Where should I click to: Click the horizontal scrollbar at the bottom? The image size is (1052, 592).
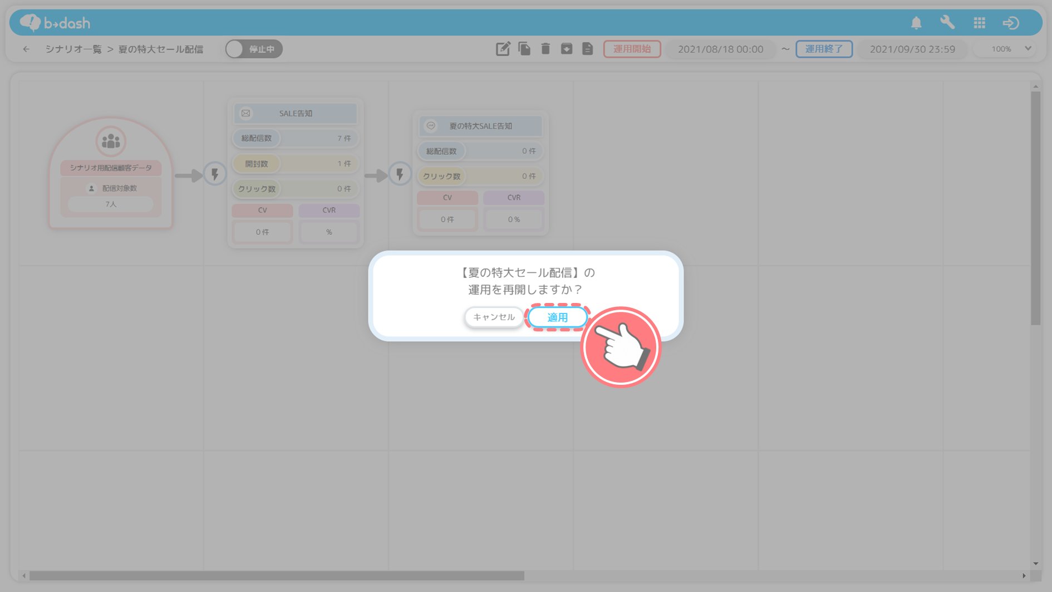(x=277, y=576)
